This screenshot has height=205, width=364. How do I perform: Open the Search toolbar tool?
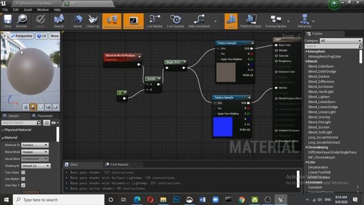click(x=59, y=21)
